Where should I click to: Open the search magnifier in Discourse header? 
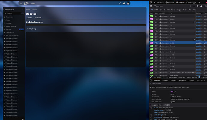pos(120,3)
